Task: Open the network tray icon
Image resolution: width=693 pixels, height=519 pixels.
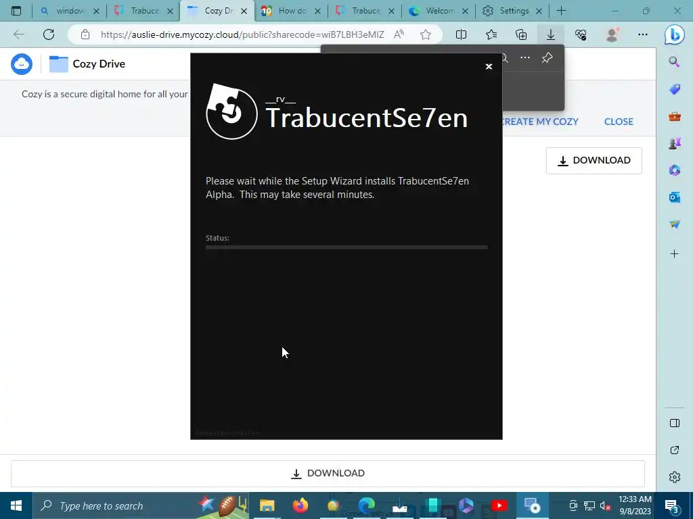Action: coord(589,506)
